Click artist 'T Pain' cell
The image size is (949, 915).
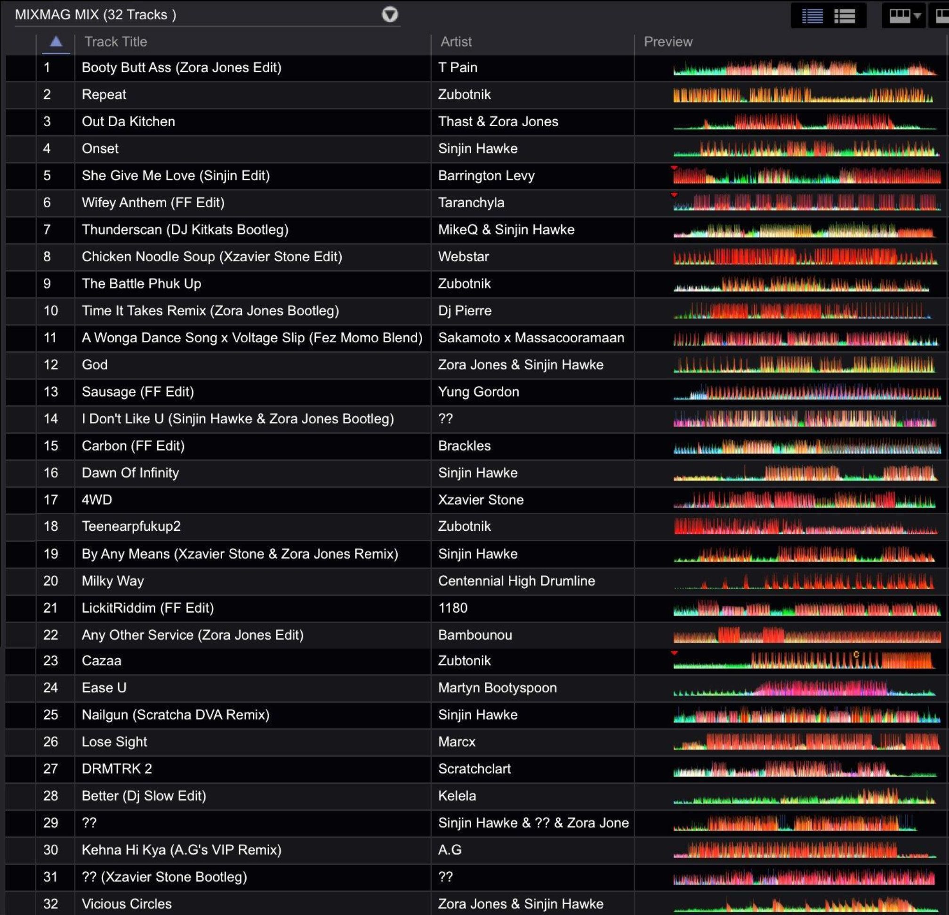(x=458, y=67)
